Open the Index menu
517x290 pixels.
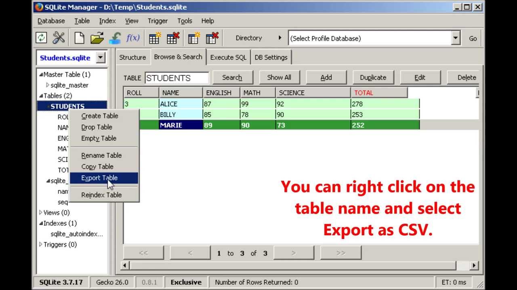[107, 21]
